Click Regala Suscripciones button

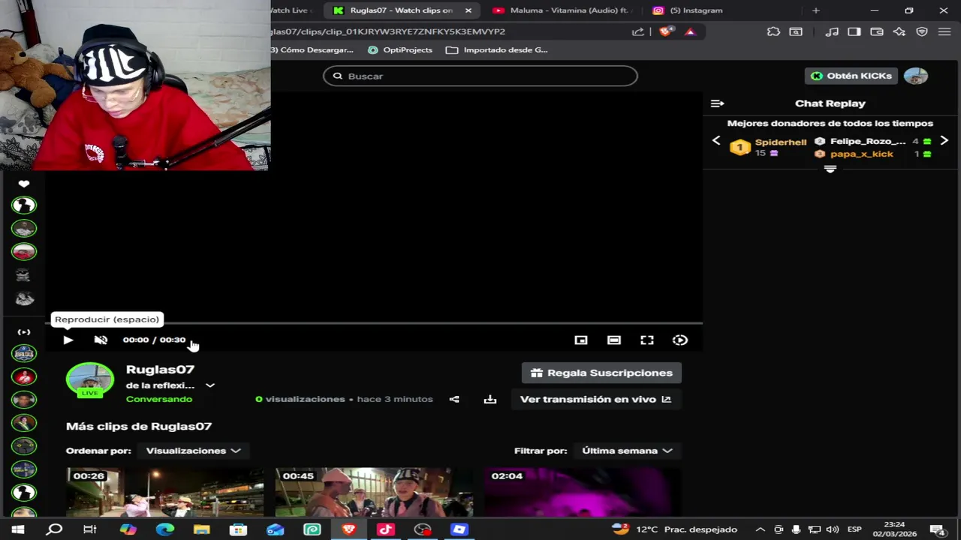pyautogui.click(x=601, y=373)
